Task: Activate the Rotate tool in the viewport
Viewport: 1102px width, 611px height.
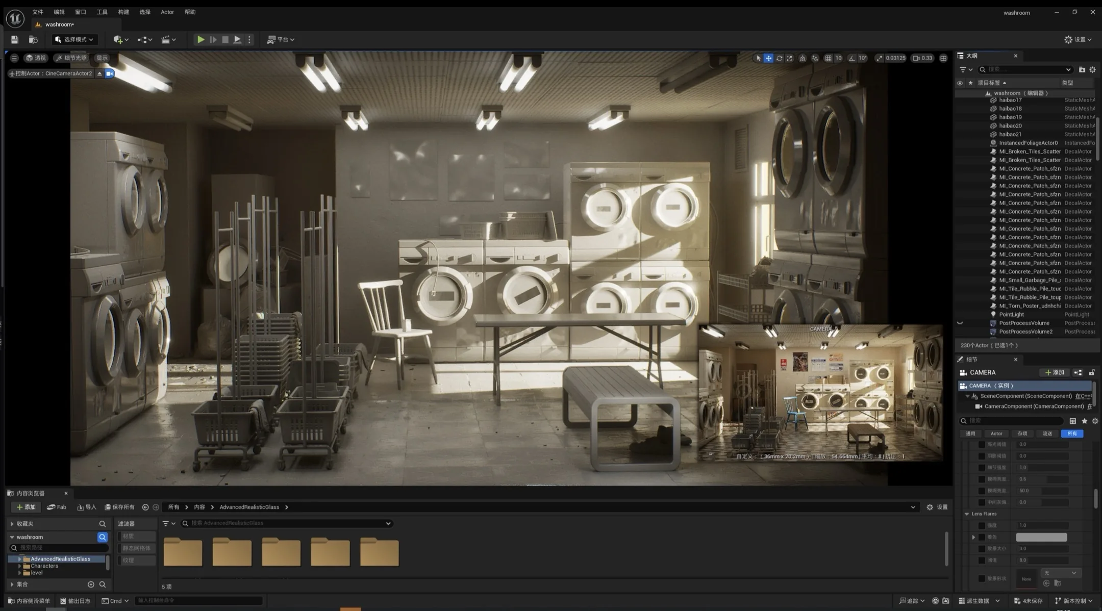Action: [779, 58]
